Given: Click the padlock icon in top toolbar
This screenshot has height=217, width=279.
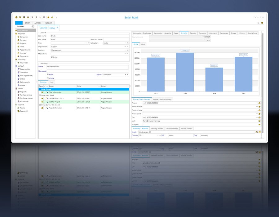Looking at the screenshot, I should (x=52, y=17).
